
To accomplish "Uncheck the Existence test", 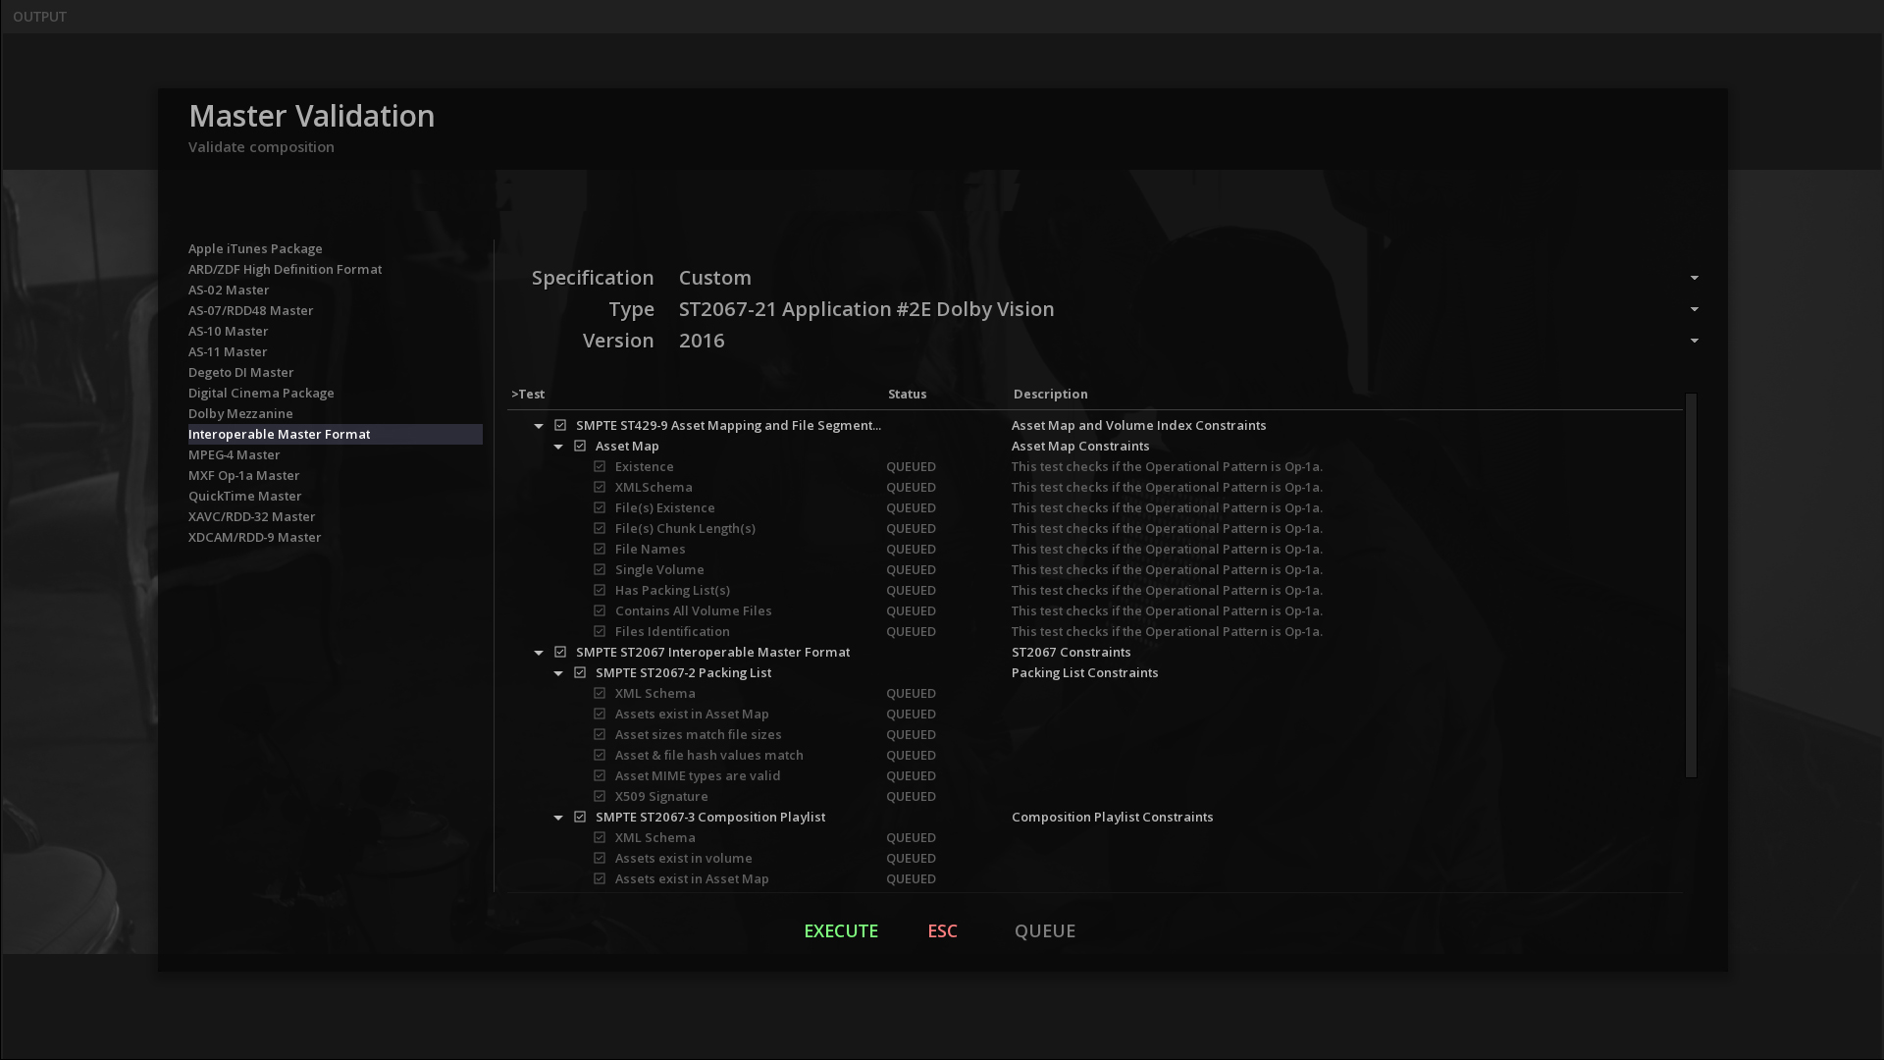I will coord(600,466).
